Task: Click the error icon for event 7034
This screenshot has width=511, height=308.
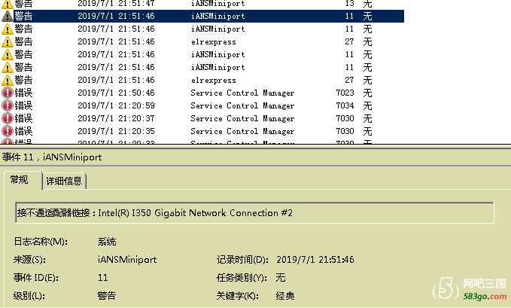Action: pyautogui.click(x=8, y=105)
